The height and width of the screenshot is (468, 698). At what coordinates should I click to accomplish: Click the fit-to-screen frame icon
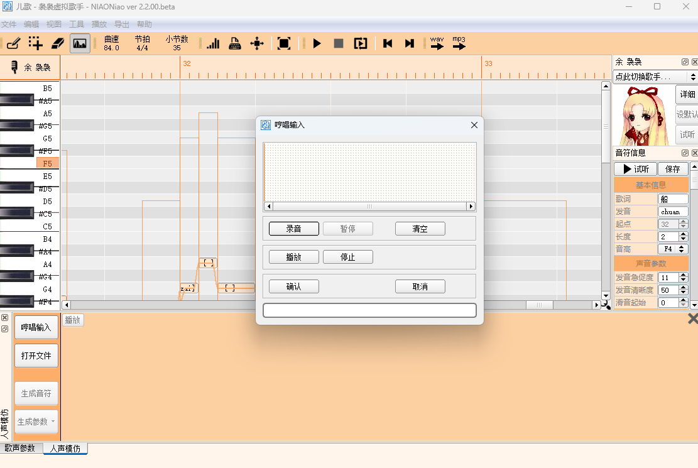tap(284, 43)
